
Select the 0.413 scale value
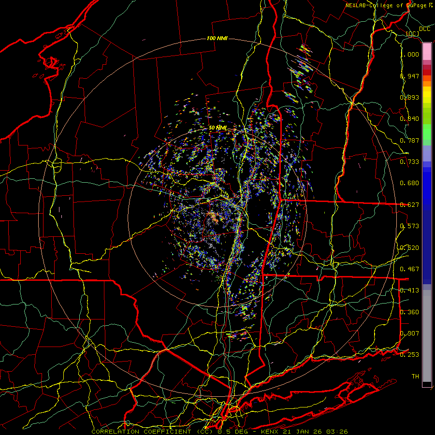pyautogui.click(x=409, y=290)
